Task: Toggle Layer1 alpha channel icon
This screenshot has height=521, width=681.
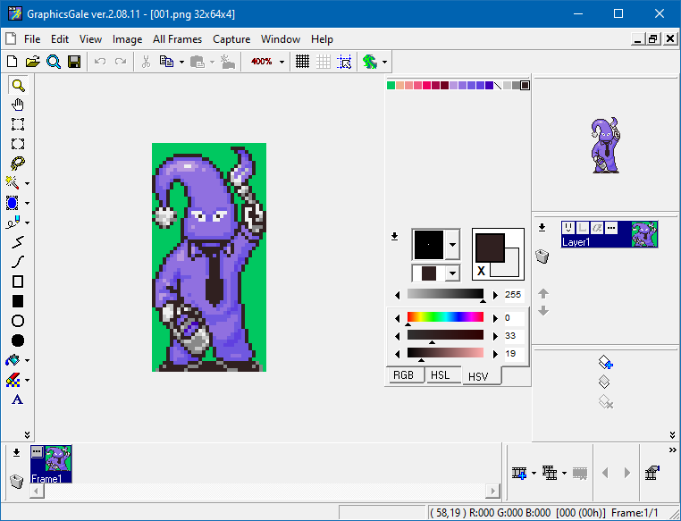Action: (597, 228)
